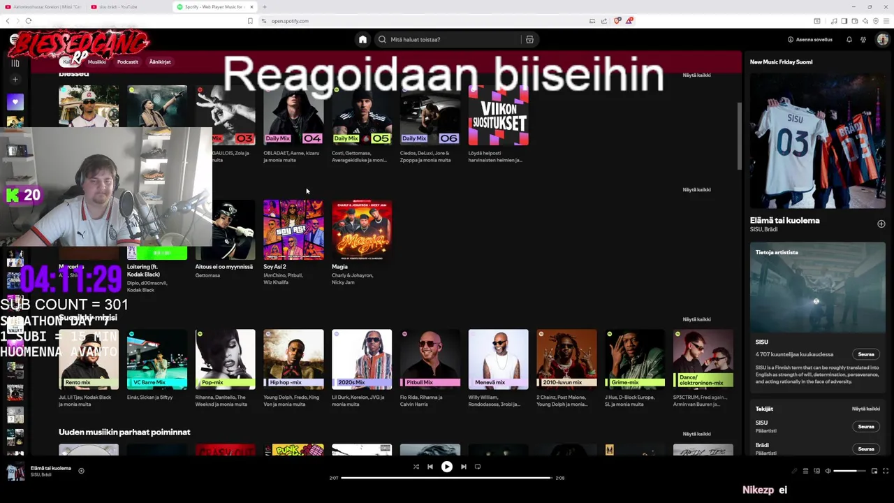Open the Grime-mix cover
Screen dimensions: 894x503
pyautogui.click(x=635, y=358)
